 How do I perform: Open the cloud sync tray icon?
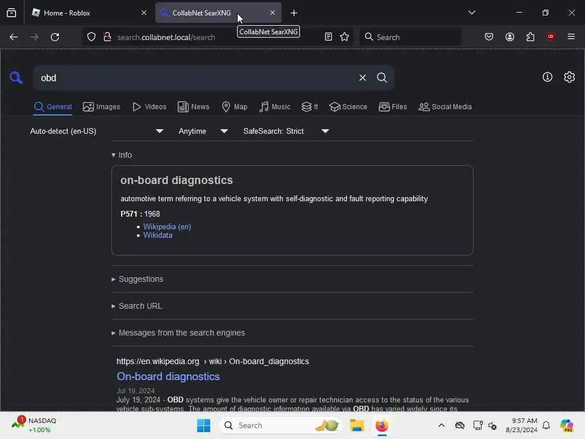(460, 425)
